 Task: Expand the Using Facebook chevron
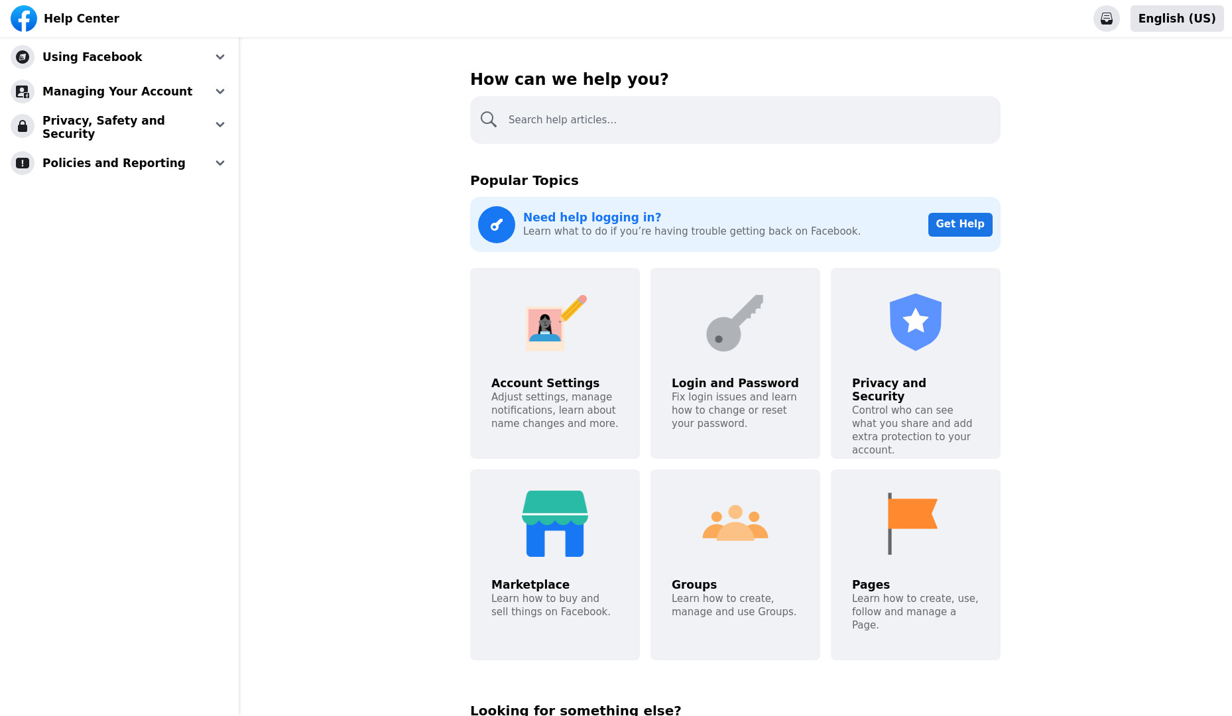220,57
